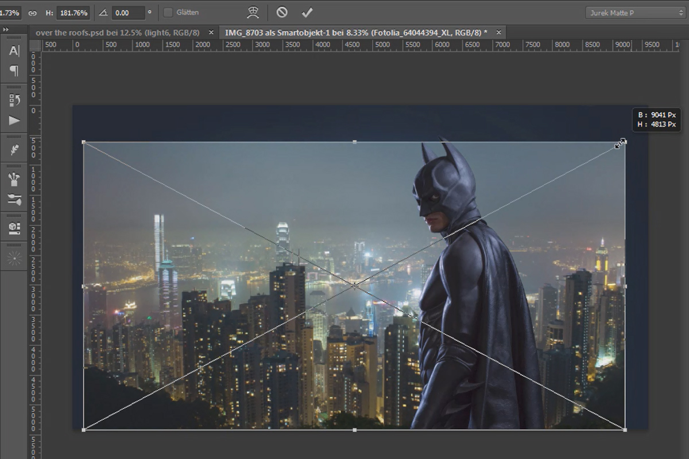Switch to over the roofs.psd tab
Screen dimensions: 689x459
(x=117, y=33)
